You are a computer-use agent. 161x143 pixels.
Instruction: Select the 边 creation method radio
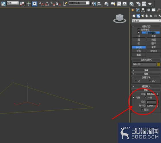(136, 81)
